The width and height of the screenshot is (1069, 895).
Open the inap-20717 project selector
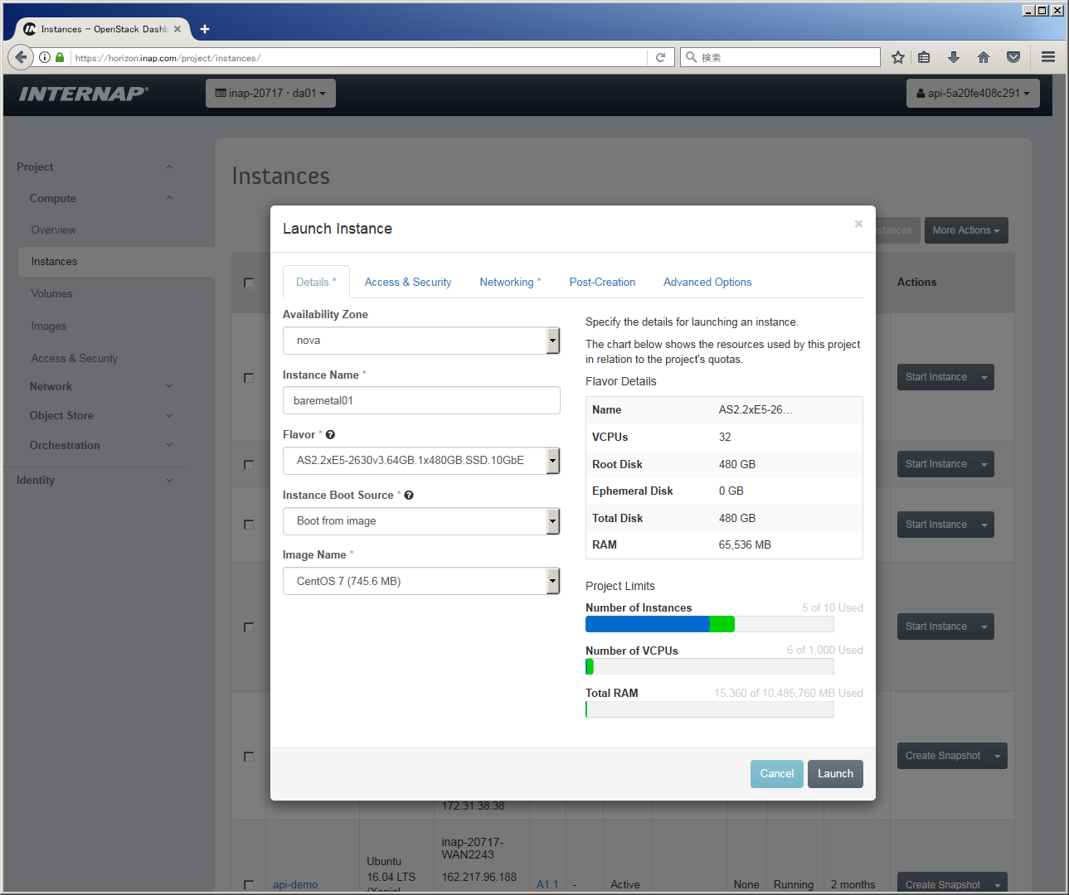coord(270,93)
